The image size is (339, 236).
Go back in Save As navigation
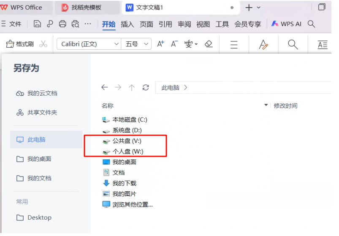point(105,88)
